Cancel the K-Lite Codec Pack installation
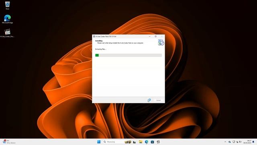This screenshot has width=257, height=145. click(158, 100)
